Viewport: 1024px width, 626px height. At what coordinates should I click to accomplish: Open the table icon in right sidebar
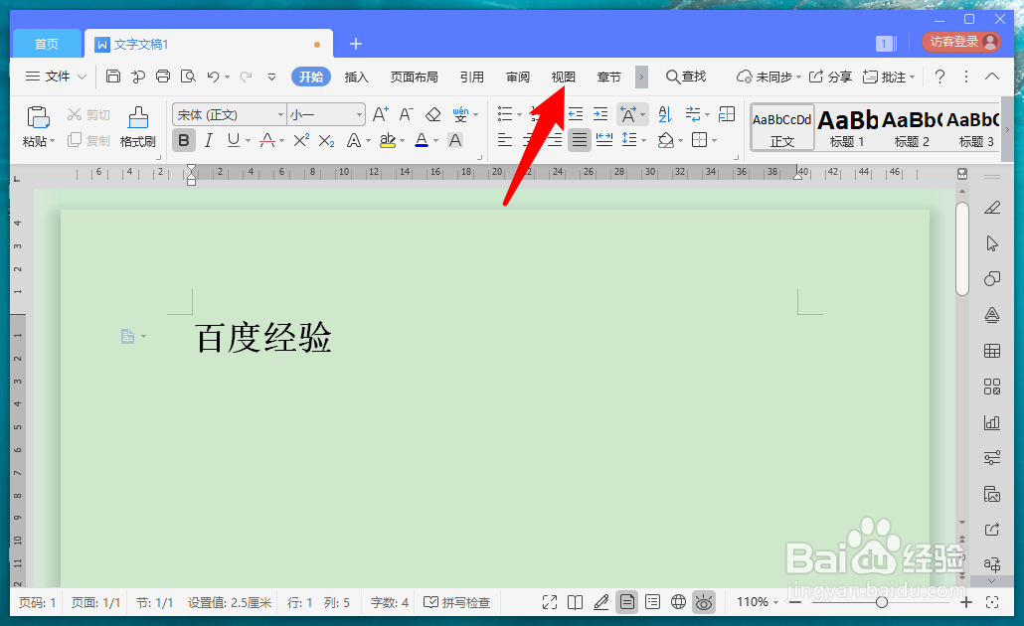(x=991, y=350)
